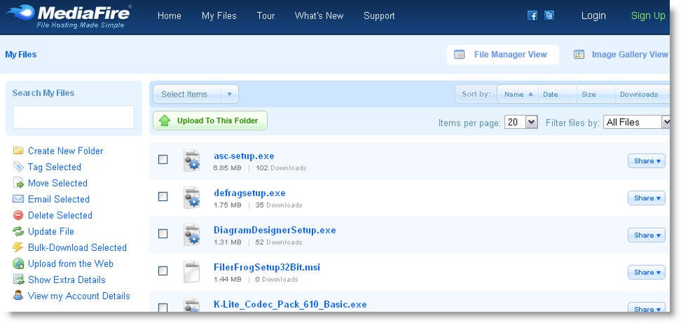Click the Email Selected envelope icon

(x=18, y=199)
